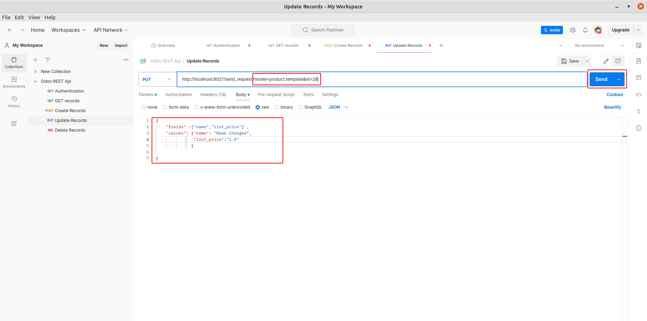
Task: Click the Beautify link
Action: 612,107
